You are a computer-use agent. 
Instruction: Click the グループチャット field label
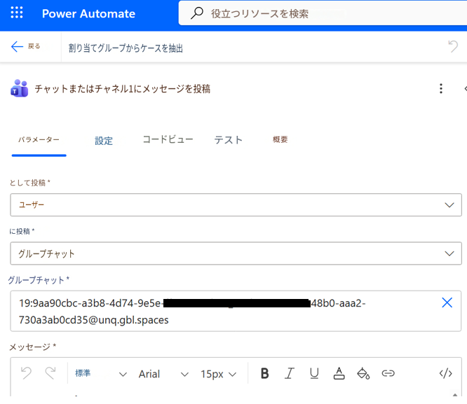39,279
